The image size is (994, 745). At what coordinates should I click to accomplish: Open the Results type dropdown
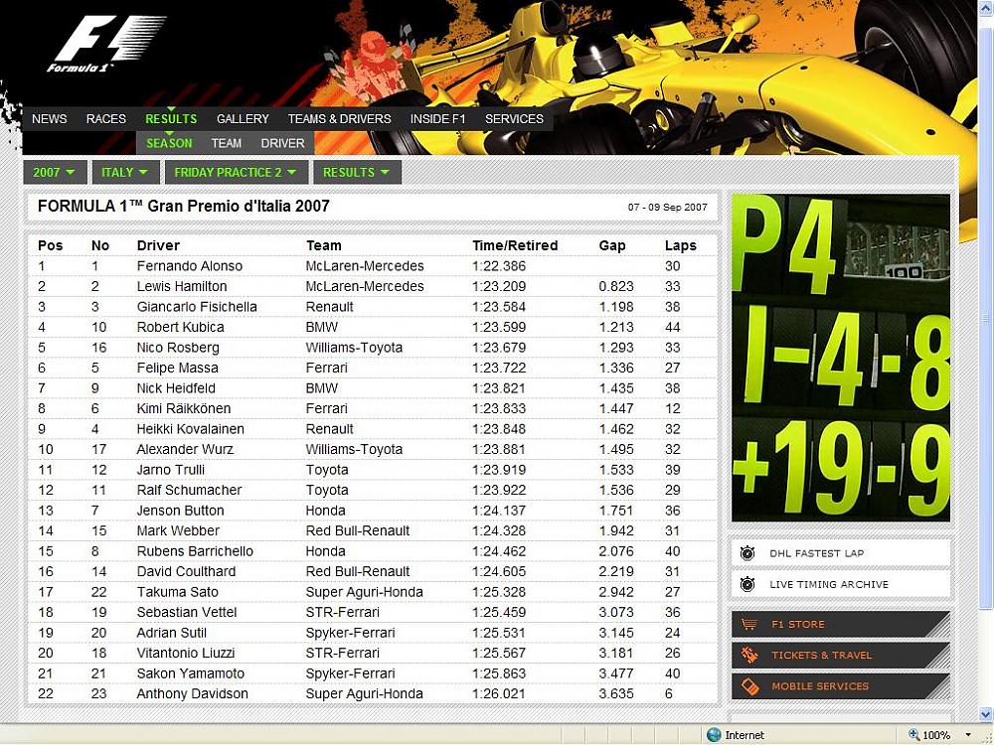[357, 172]
